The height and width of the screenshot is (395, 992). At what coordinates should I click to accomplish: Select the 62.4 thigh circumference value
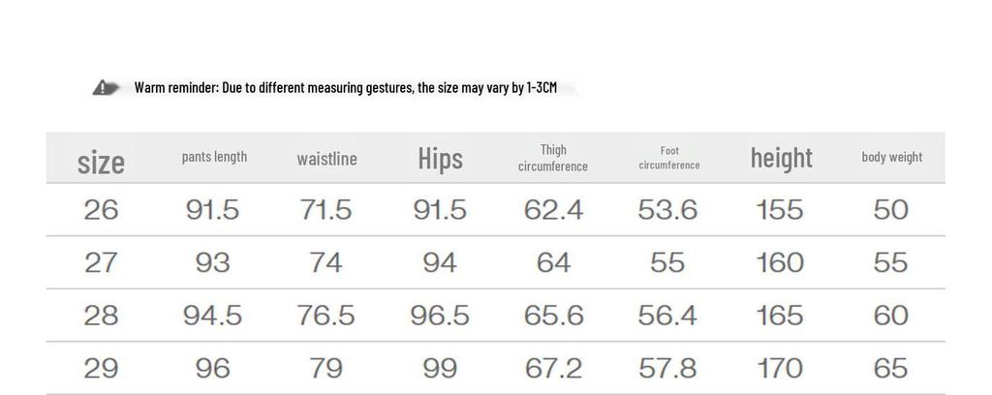coord(553,210)
